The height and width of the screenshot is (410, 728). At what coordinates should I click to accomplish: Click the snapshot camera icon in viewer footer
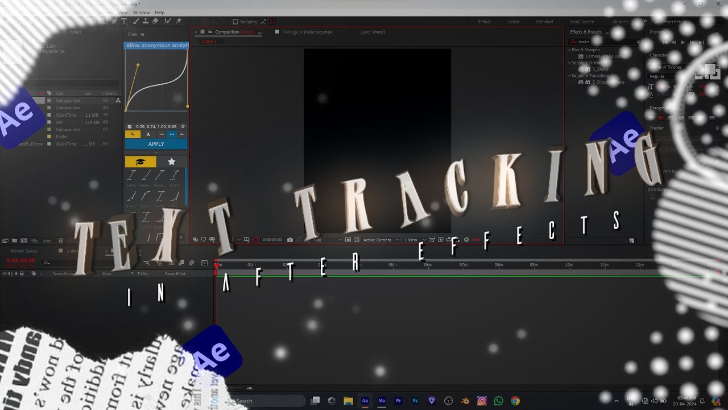click(290, 240)
